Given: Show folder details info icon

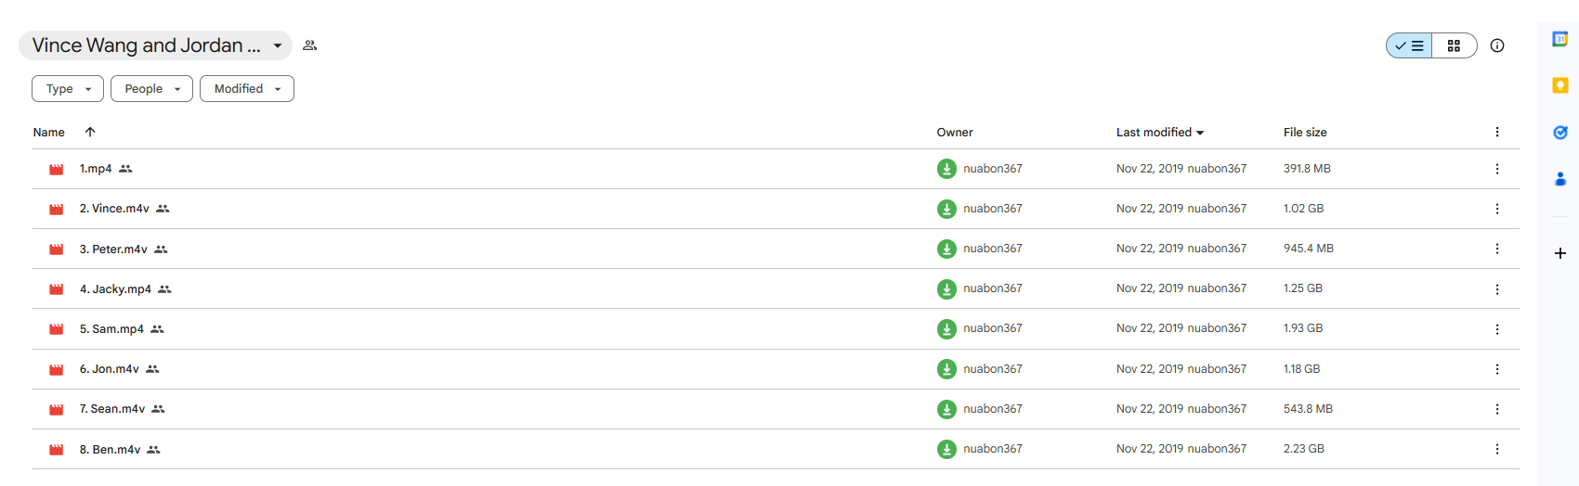Looking at the screenshot, I should (1497, 45).
